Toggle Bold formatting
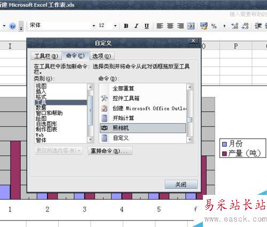 point(126,26)
